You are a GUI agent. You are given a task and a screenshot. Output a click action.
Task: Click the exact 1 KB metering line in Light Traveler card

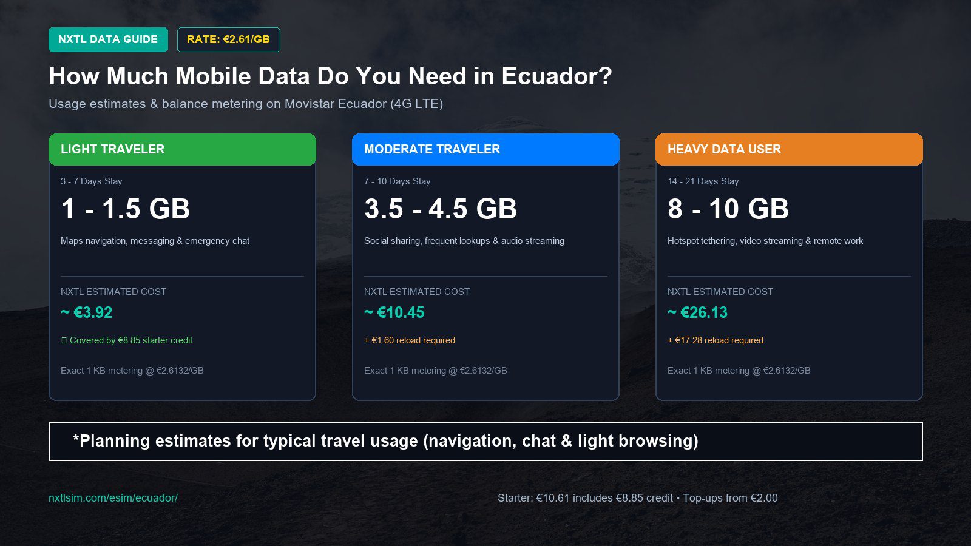[x=132, y=371]
